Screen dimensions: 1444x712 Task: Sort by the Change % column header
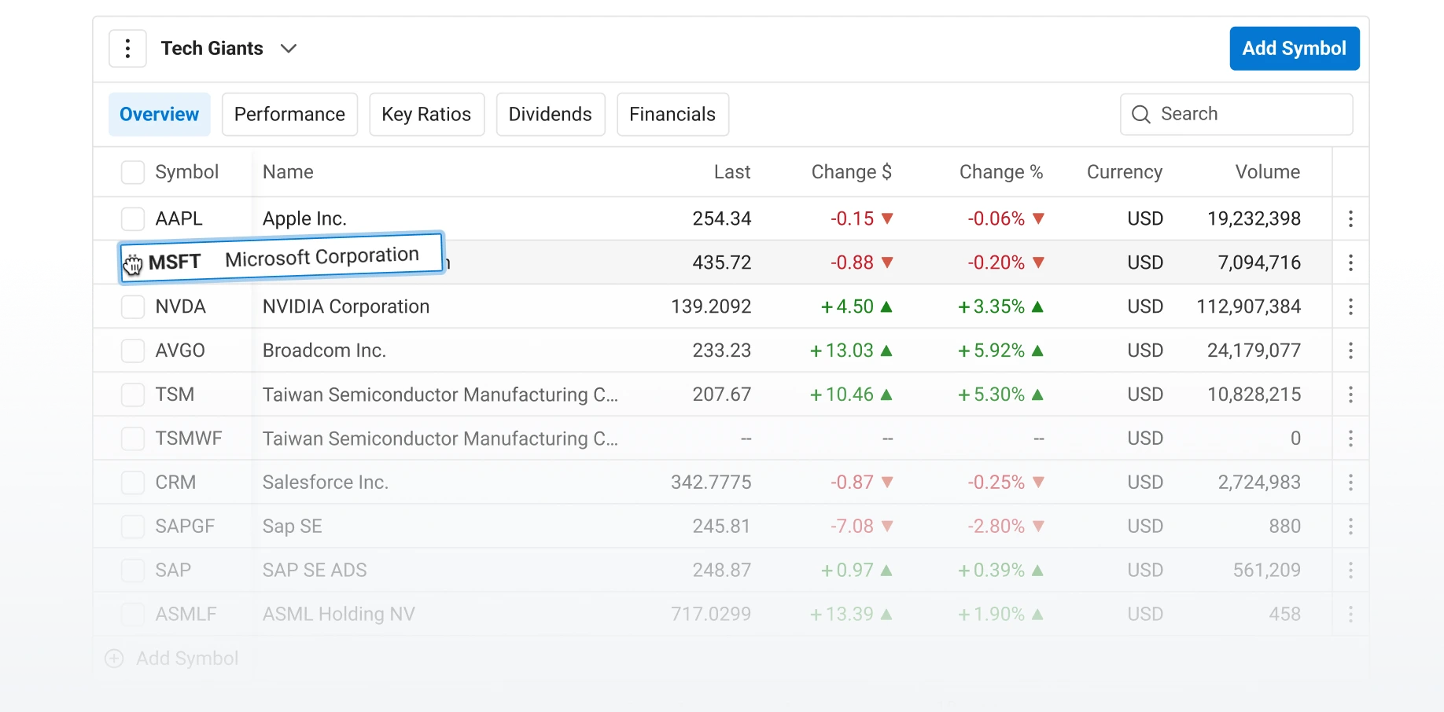(1001, 172)
